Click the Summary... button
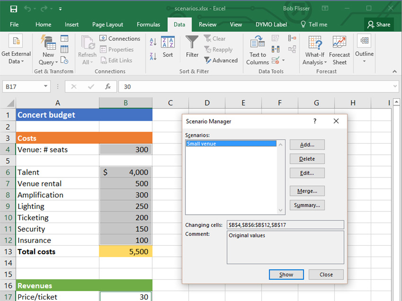Viewport: 402px width, 301px height. click(307, 205)
